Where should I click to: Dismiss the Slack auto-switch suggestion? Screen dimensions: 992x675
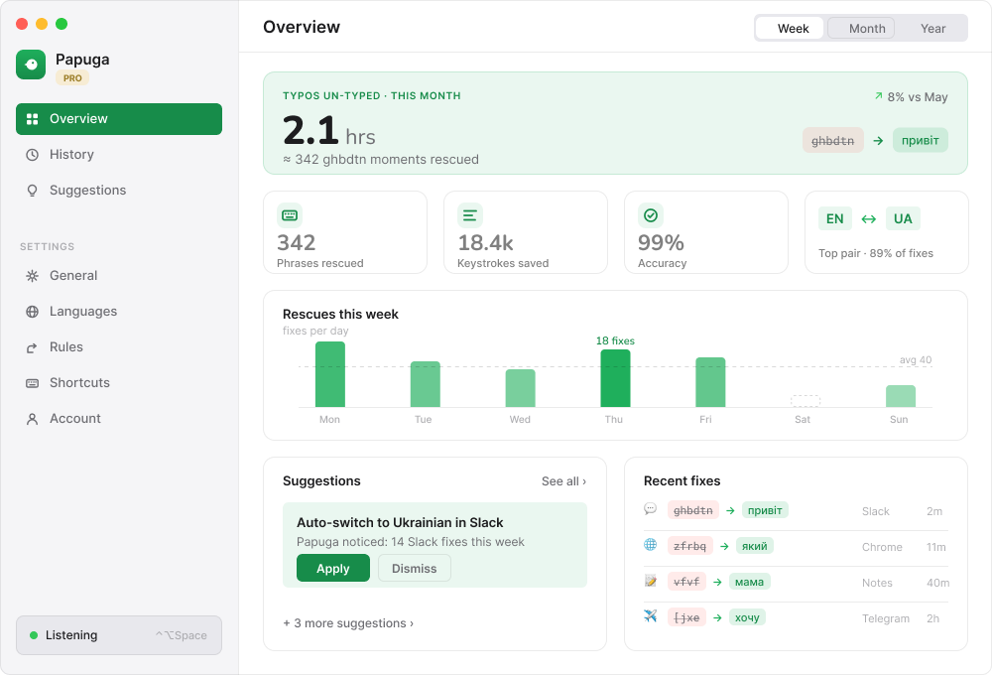click(x=415, y=568)
